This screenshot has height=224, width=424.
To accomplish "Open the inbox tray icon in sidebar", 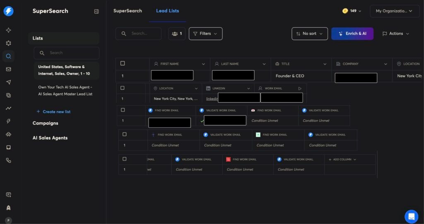I will point(8,147).
